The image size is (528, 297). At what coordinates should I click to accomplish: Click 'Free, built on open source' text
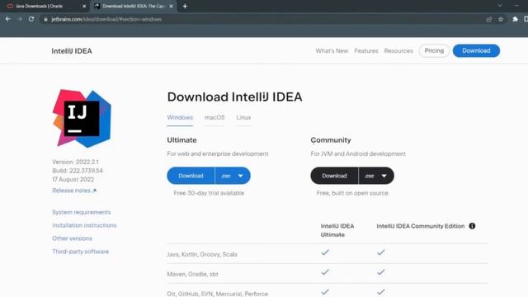352,193
